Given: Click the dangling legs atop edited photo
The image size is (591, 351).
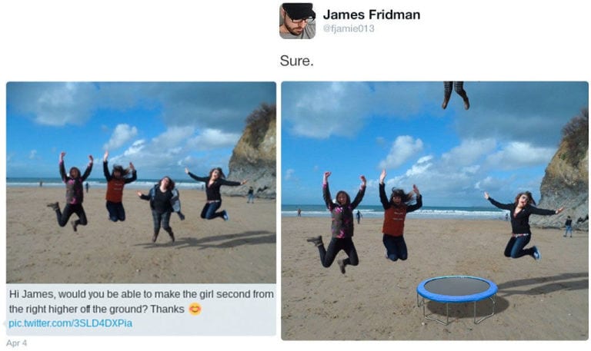Looking at the screenshot, I should coord(456,95).
